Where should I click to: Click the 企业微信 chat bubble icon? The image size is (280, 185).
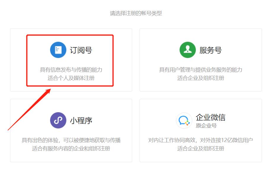pos(184,120)
